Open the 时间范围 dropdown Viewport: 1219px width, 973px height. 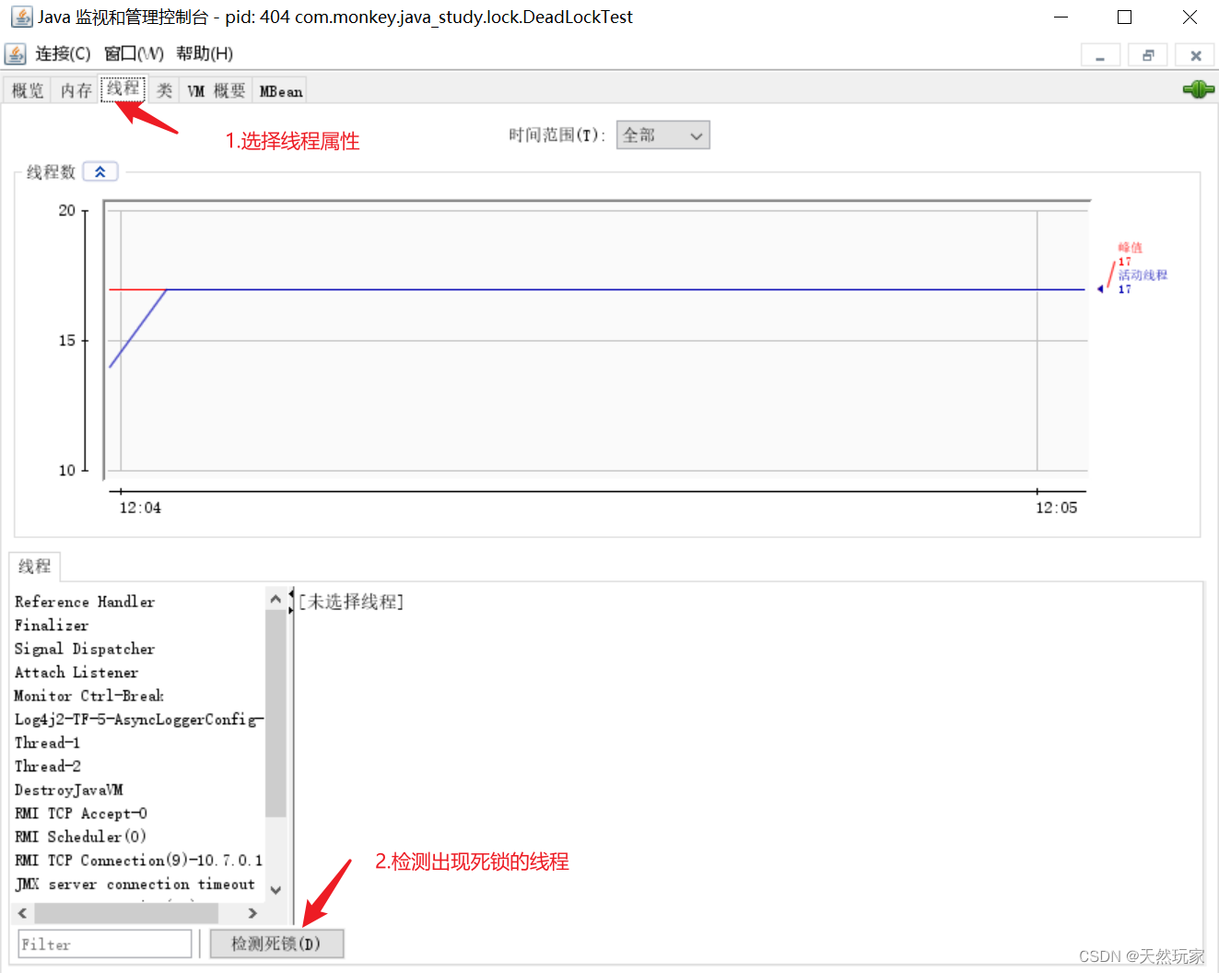click(663, 135)
